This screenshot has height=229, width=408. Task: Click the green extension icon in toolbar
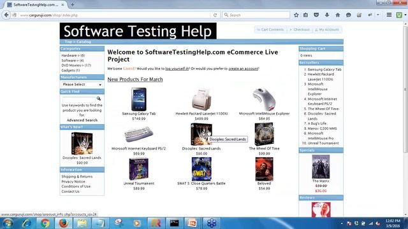click(x=399, y=15)
